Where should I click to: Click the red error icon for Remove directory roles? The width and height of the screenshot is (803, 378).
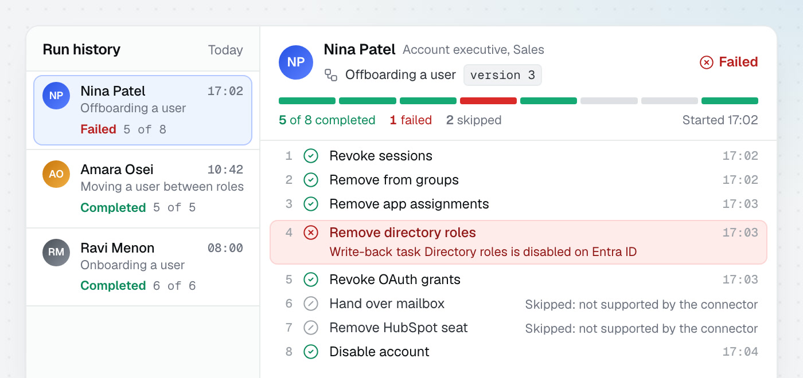click(310, 233)
